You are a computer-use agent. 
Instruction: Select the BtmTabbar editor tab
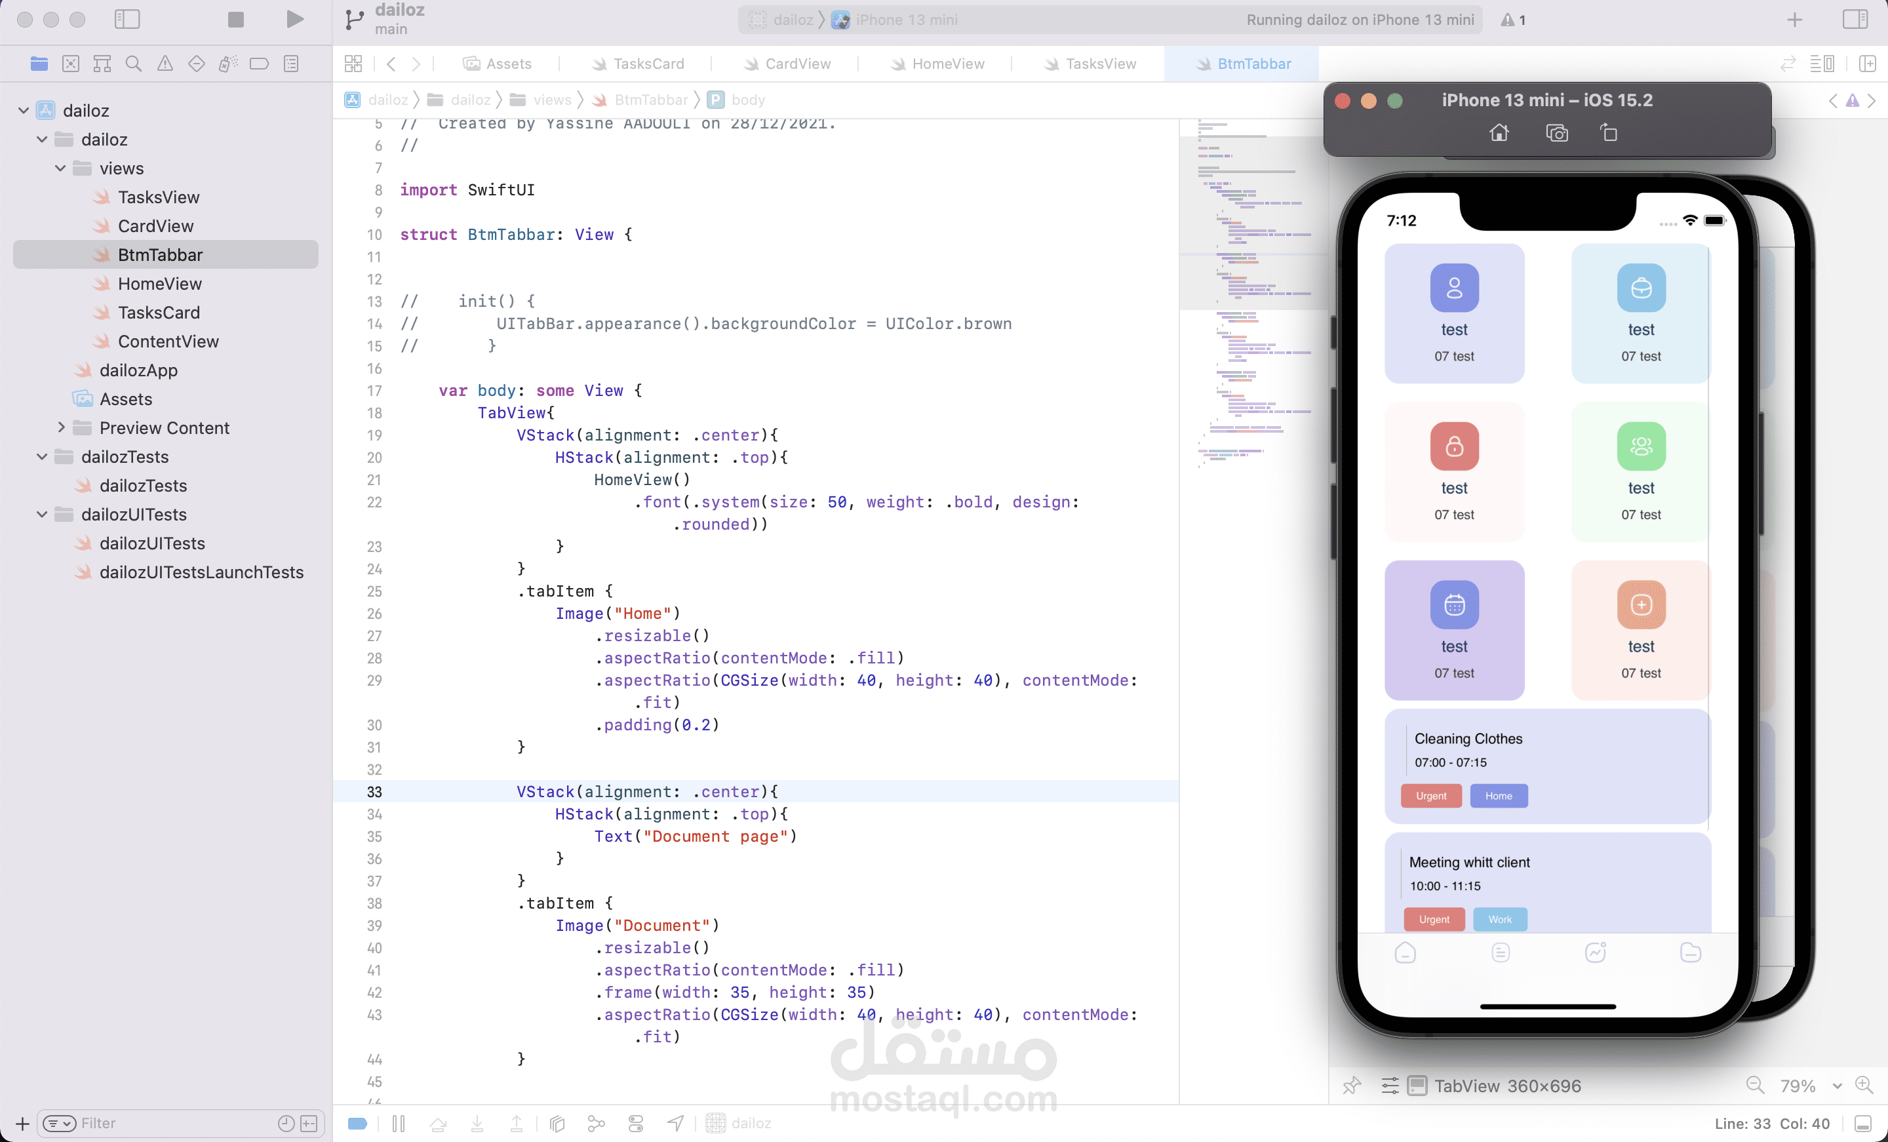[x=1243, y=64]
